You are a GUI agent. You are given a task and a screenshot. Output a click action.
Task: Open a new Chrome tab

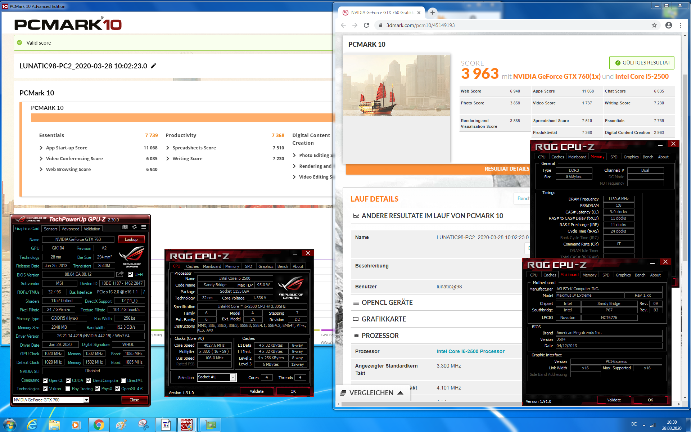(x=432, y=13)
